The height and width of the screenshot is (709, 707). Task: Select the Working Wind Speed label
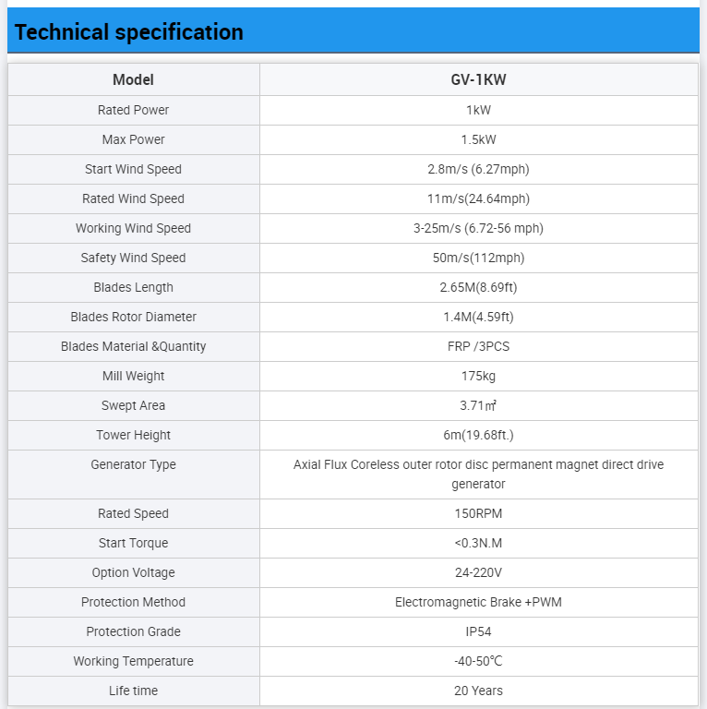pyautogui.click(x=134, y=228)
